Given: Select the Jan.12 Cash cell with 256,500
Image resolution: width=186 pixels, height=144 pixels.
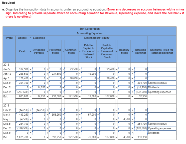Looking at the screenshot, I should tap(22, 74).
